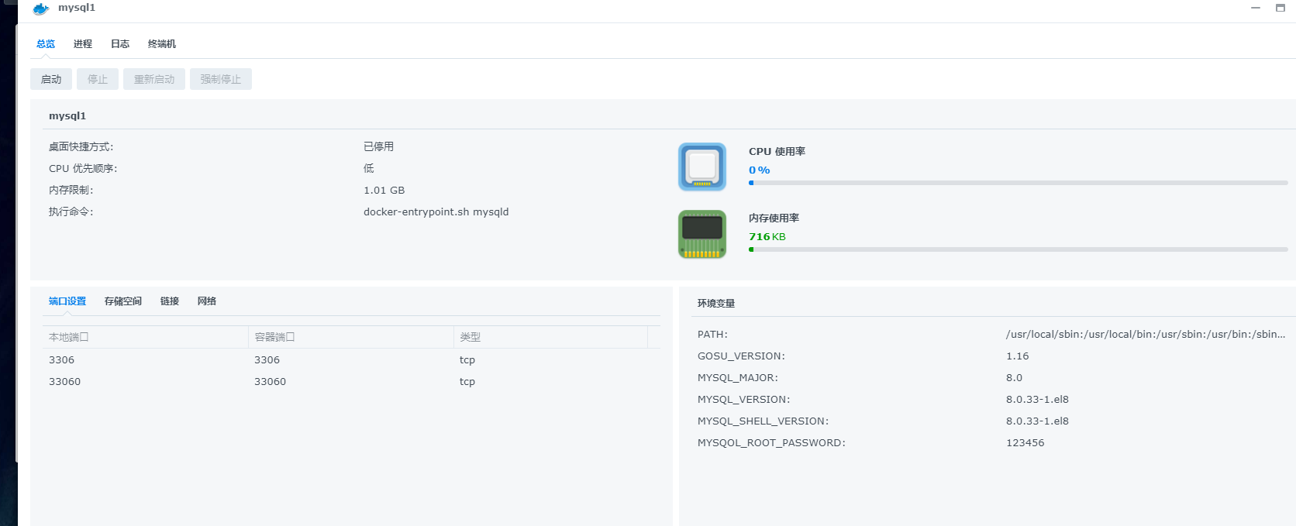Screen dimensions: 1296x526
Task: Click the MYSQL_SHELL_VERSION variable name
Action: (x=763, y=421)
